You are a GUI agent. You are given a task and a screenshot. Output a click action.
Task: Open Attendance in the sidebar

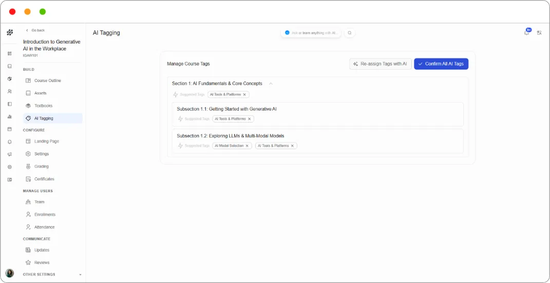pyautogui.click(x=52, y=227)
